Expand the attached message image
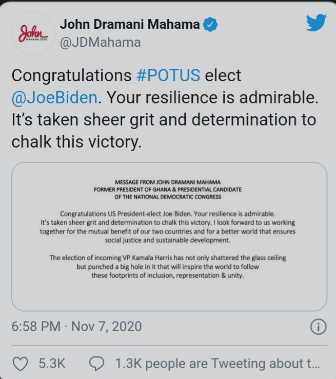The image size is (336, 379). click(x=168, y=236)
